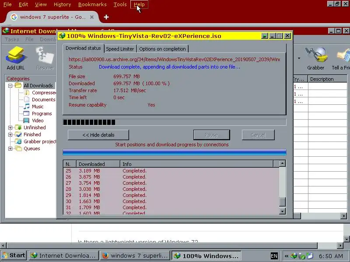Click the 6:50 AM system clock

331,256
